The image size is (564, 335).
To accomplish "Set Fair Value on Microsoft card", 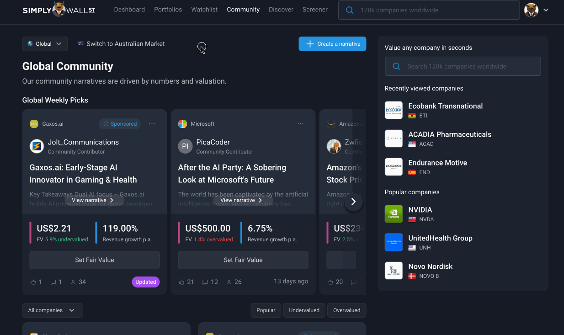I will 243,260.
